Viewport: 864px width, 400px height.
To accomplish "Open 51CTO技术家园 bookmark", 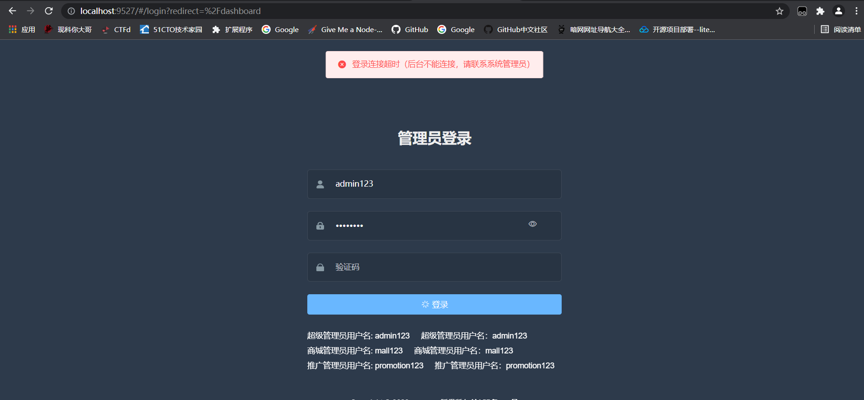I will click(171, 29).
